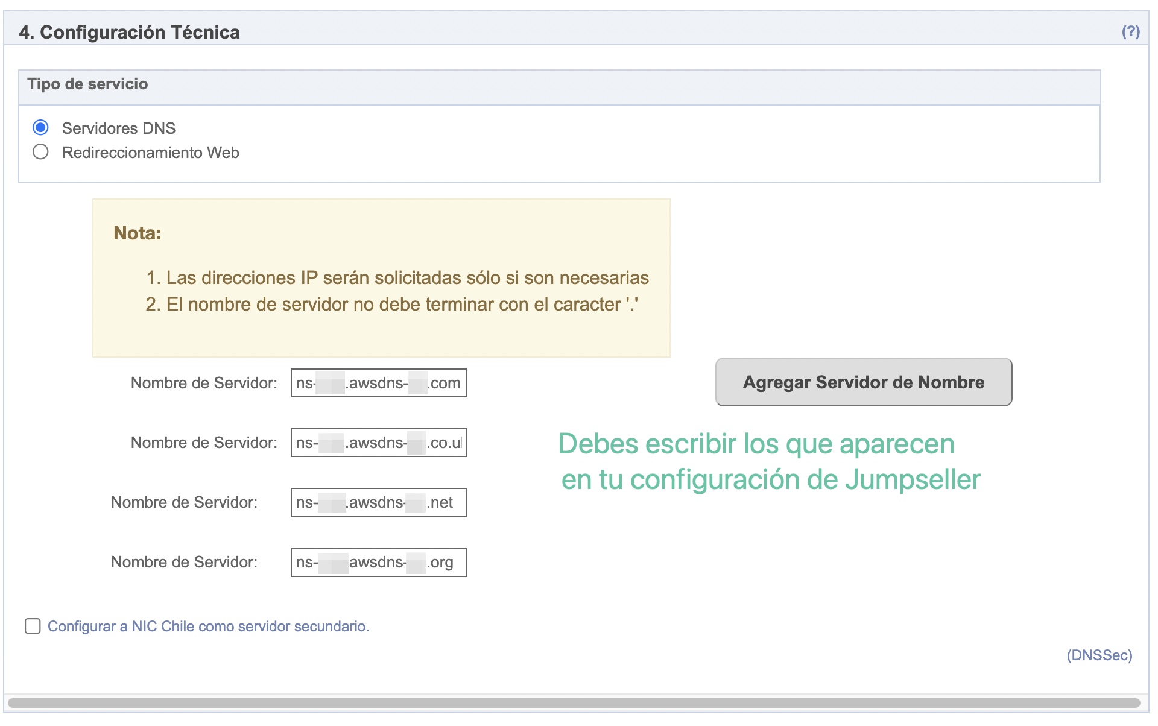Enable NIC Chile secondary server checkbox
The width and height of the screenshot is (1158, 726).
33,626
